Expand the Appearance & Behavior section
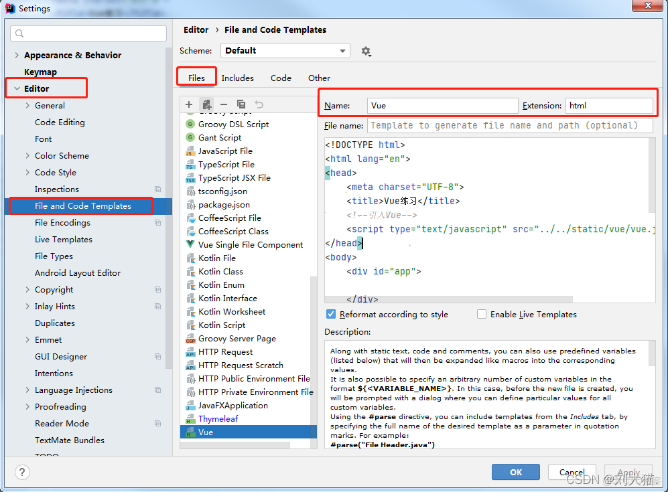The width and height of the screenshot is (668, 492). [x=17, y=56]
